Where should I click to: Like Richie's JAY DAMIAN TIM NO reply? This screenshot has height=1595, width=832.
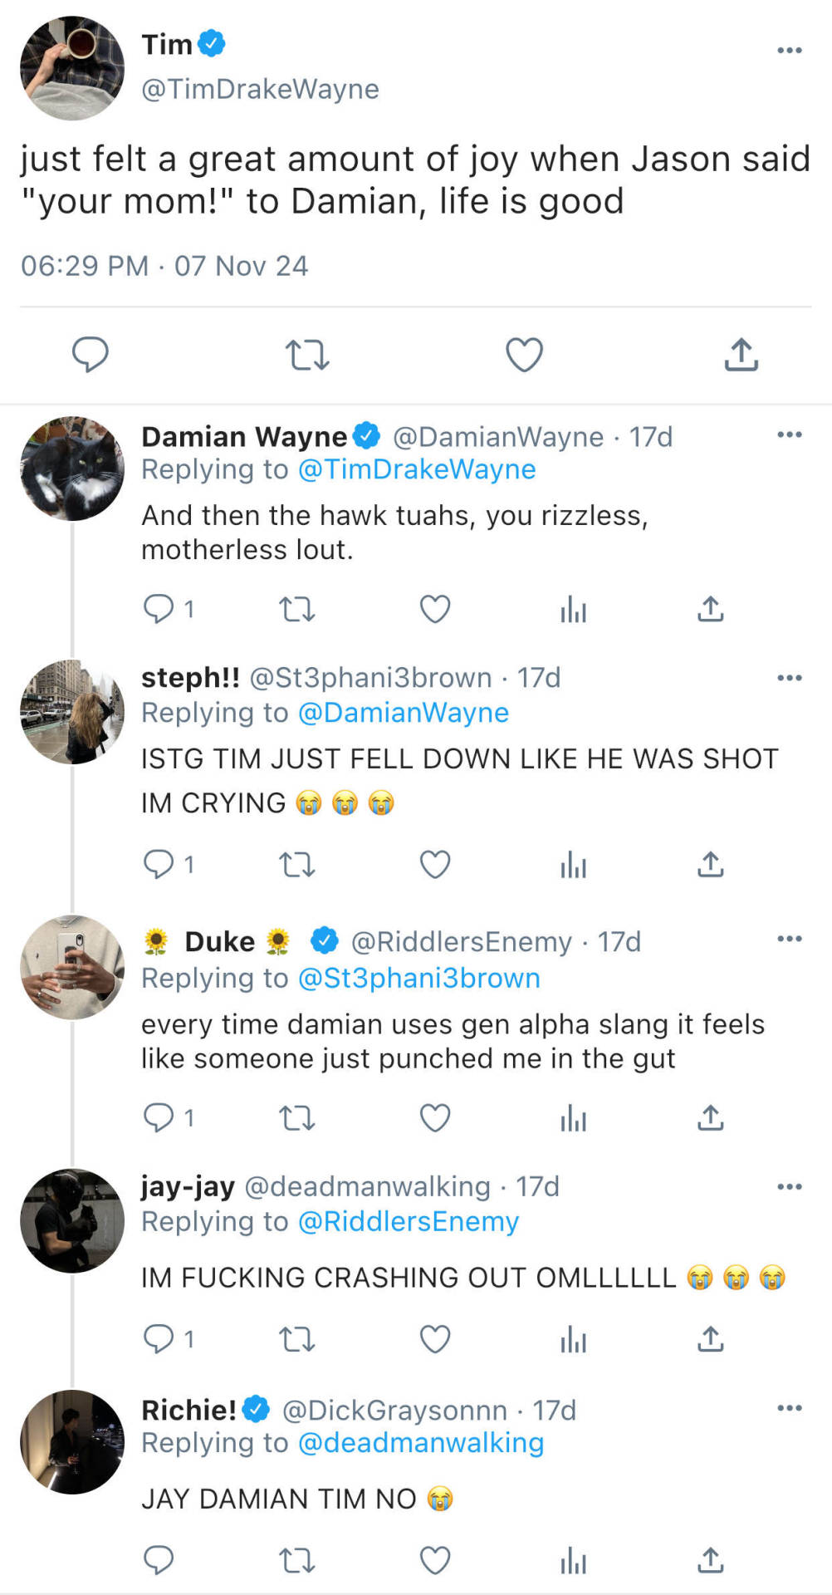tap(434, 1560)
